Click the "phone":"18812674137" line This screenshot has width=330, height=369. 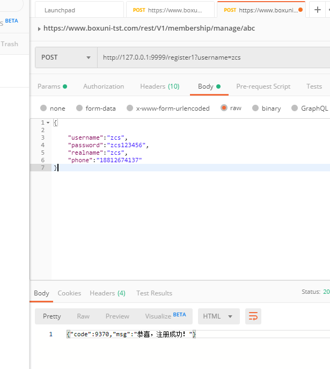(105, 160)
